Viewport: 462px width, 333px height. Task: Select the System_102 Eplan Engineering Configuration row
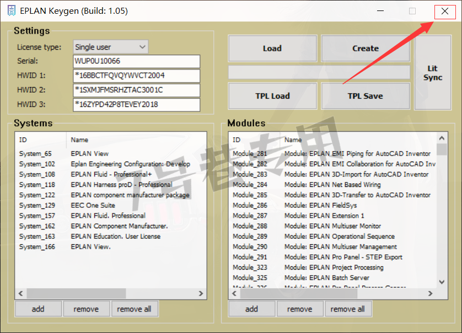pos(111,164)
